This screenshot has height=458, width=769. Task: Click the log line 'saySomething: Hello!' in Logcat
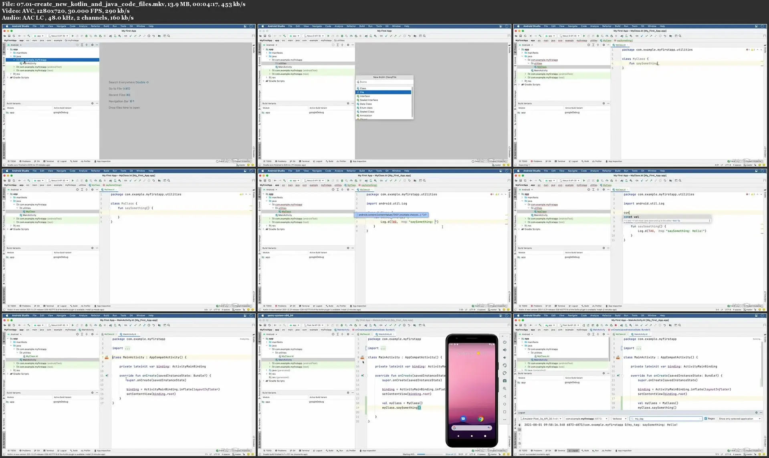tap(601, 425)
